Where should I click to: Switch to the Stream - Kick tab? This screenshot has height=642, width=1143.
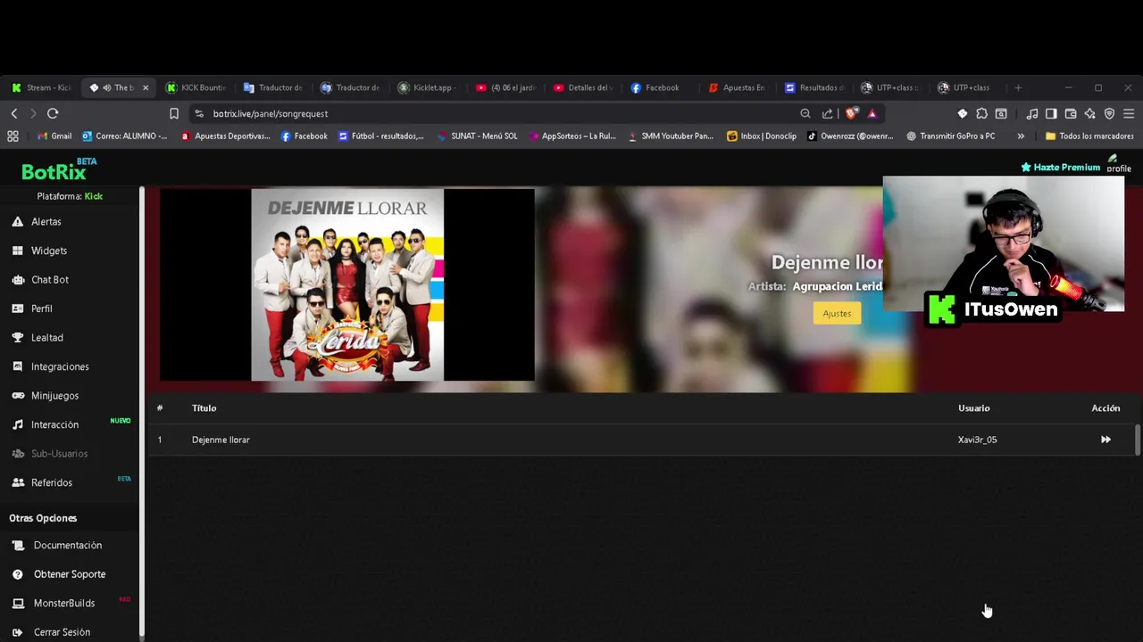point(42,87)
